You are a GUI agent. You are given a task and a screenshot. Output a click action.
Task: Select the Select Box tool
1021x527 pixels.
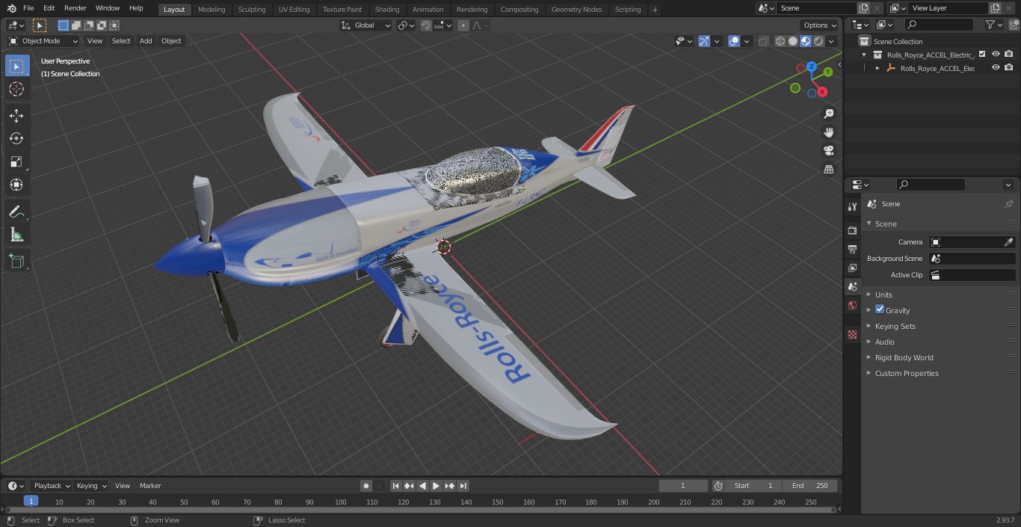pos(16,67)
